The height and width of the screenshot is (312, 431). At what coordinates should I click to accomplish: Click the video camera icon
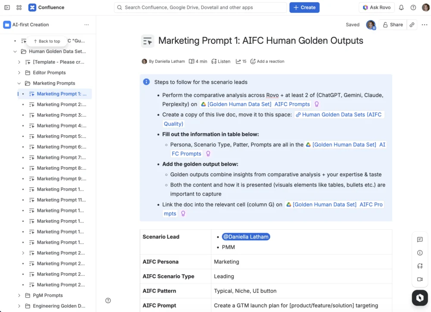pyautogui.click(x=420, y=279)
